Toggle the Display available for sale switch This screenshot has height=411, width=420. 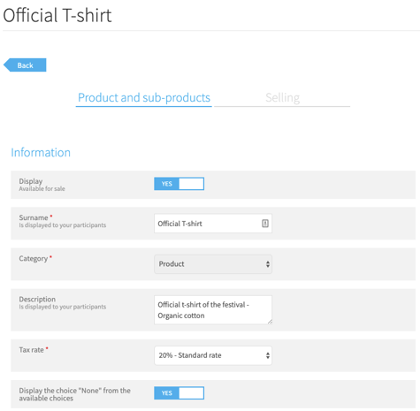[x=179, y=184]
